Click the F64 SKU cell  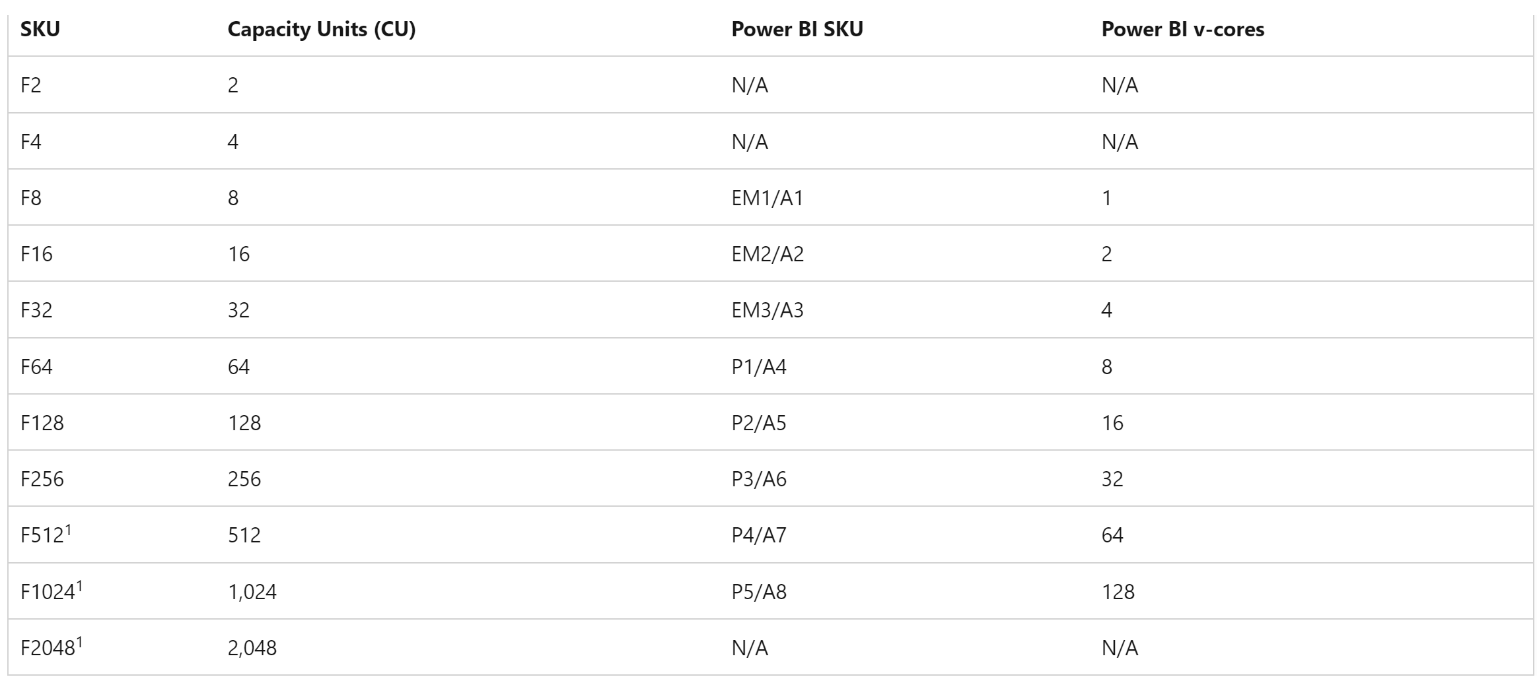pyautogui.click(x=36, y=367)
